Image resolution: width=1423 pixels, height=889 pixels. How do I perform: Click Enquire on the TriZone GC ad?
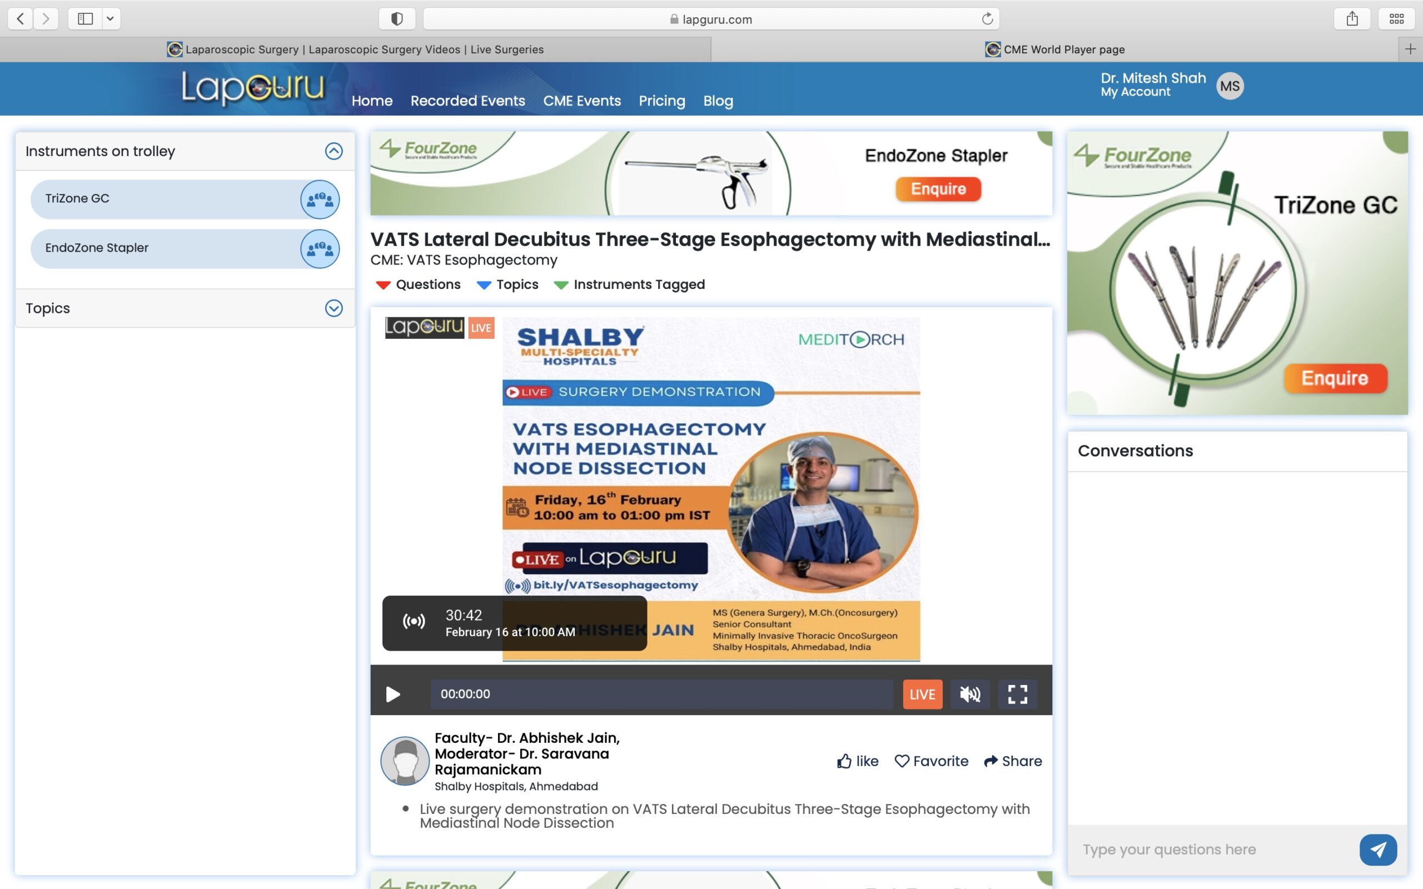[x=1334, y=378]
